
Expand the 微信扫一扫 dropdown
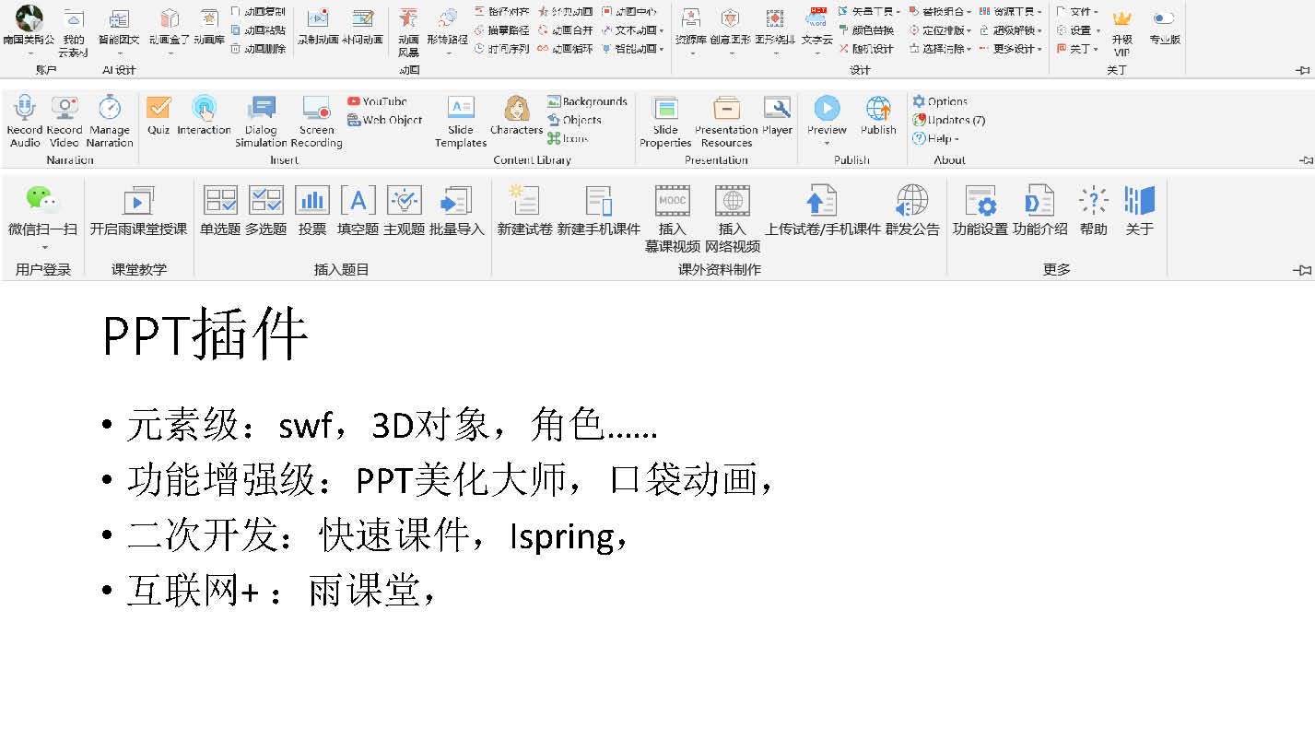pyautogui.click(x=43, y=247)
